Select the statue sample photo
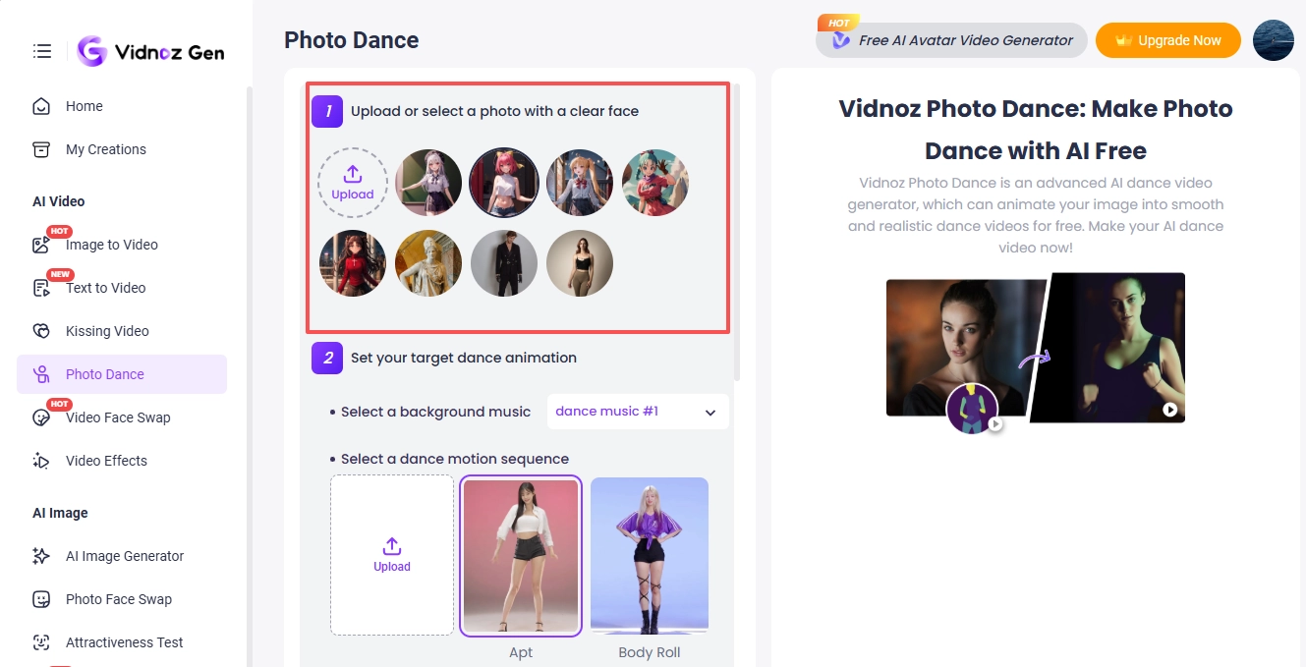 pos(428,263)
